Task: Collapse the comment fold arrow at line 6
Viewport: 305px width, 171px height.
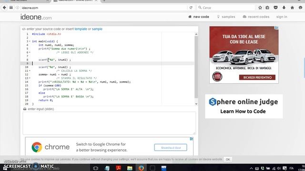Action: (30, 52)
